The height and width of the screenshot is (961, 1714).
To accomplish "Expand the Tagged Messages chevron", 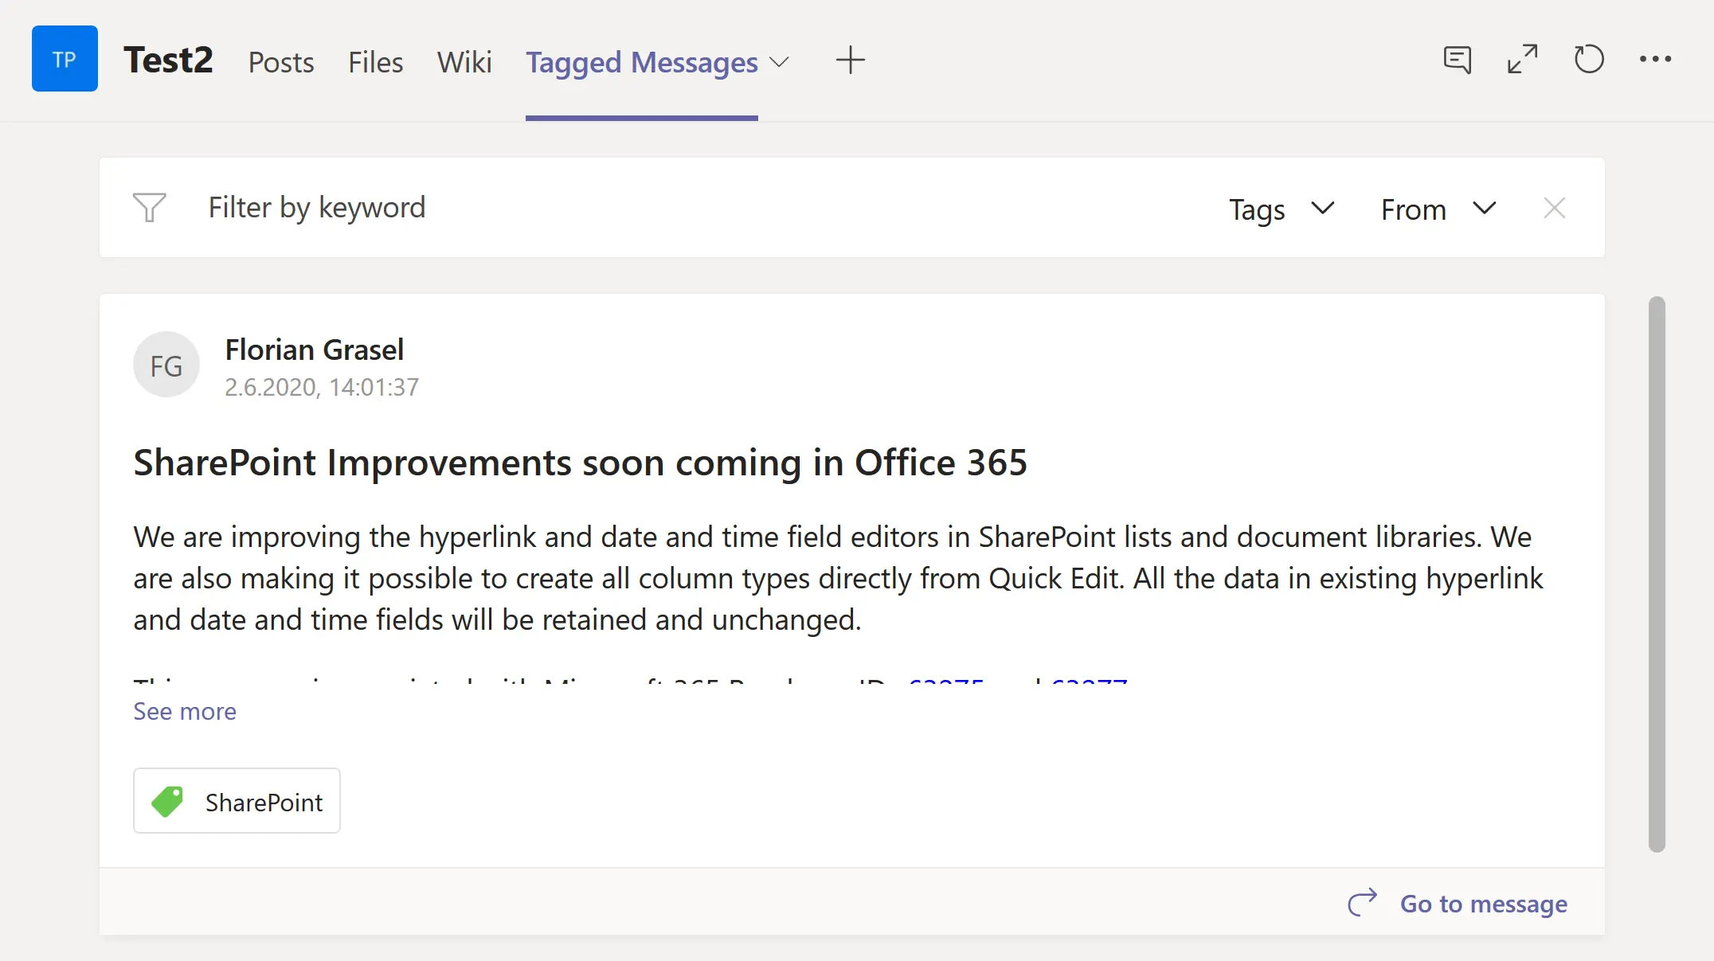I will click(780, 62).
